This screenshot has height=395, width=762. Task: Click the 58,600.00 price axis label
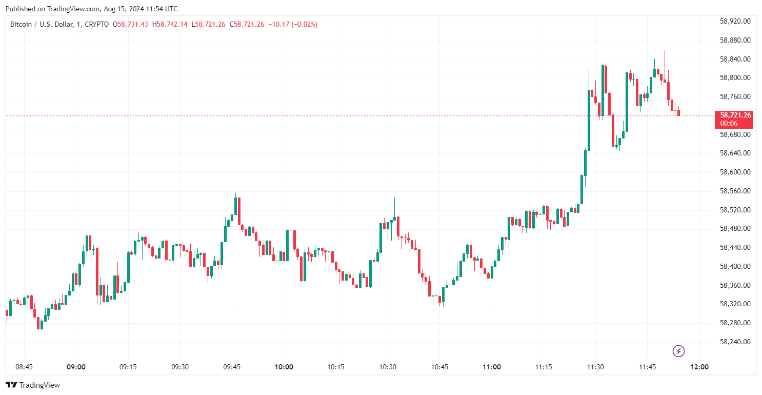pyautogui.click(x=735, y=172)
